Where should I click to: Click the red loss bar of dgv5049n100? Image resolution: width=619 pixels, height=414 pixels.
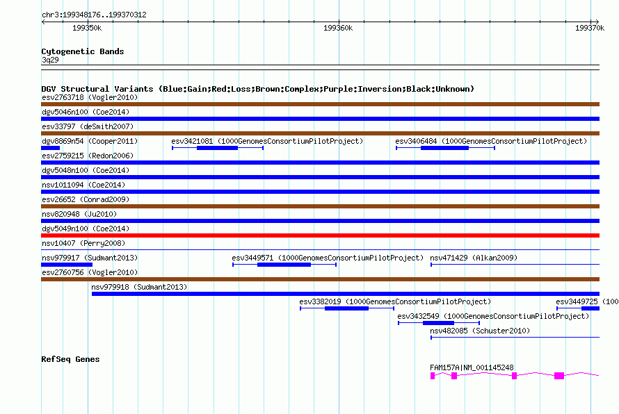pos(320,235)
